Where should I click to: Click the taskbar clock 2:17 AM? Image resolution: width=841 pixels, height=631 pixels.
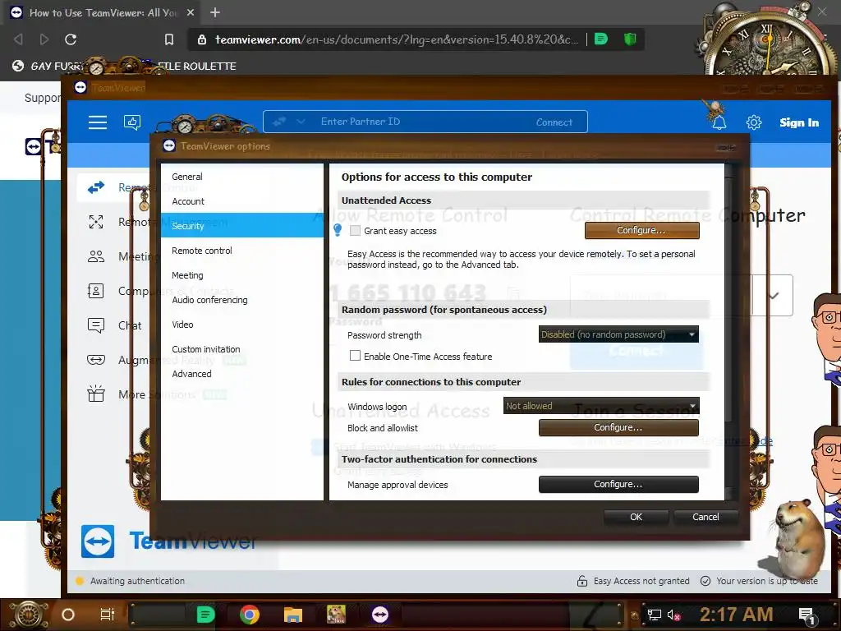click(x=736, y=615)
